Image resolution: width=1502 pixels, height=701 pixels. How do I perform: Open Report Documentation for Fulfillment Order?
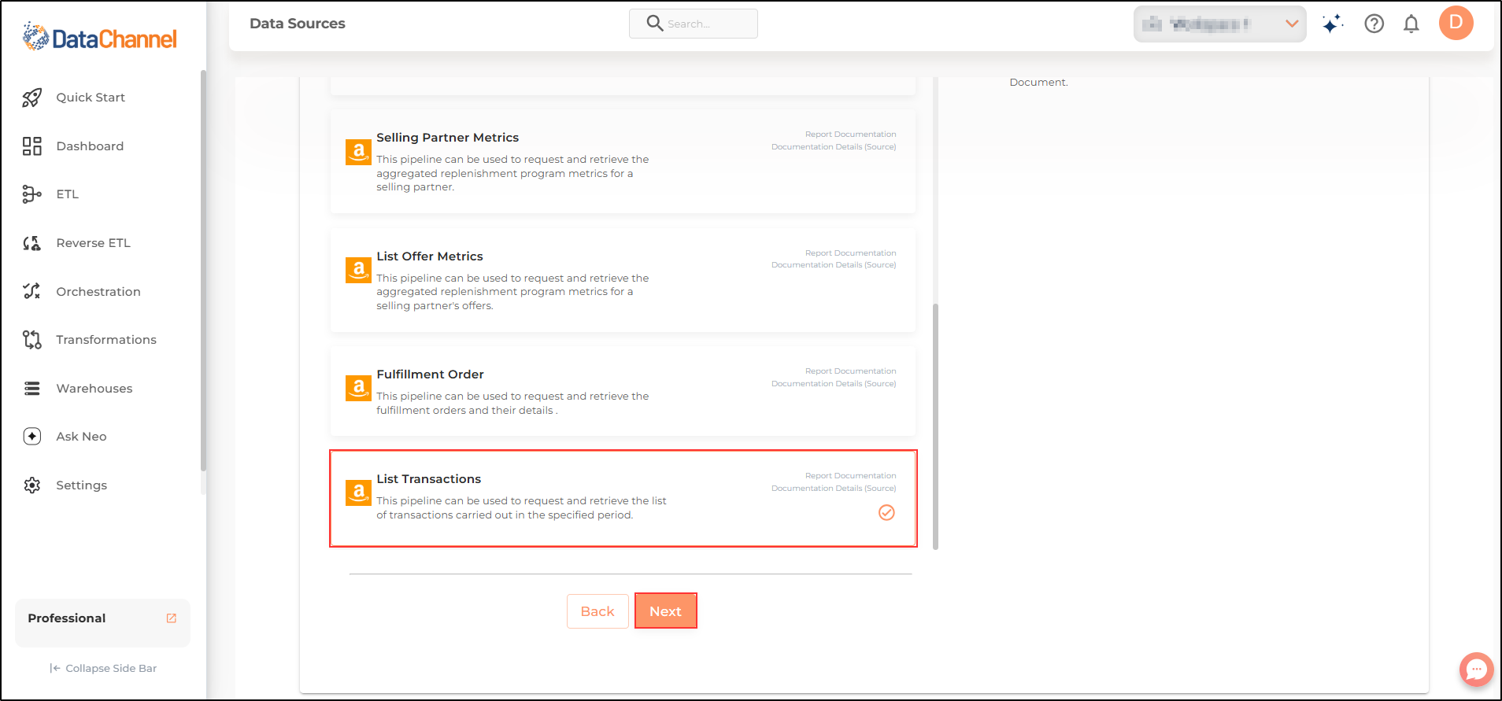[x=850, y=371]
